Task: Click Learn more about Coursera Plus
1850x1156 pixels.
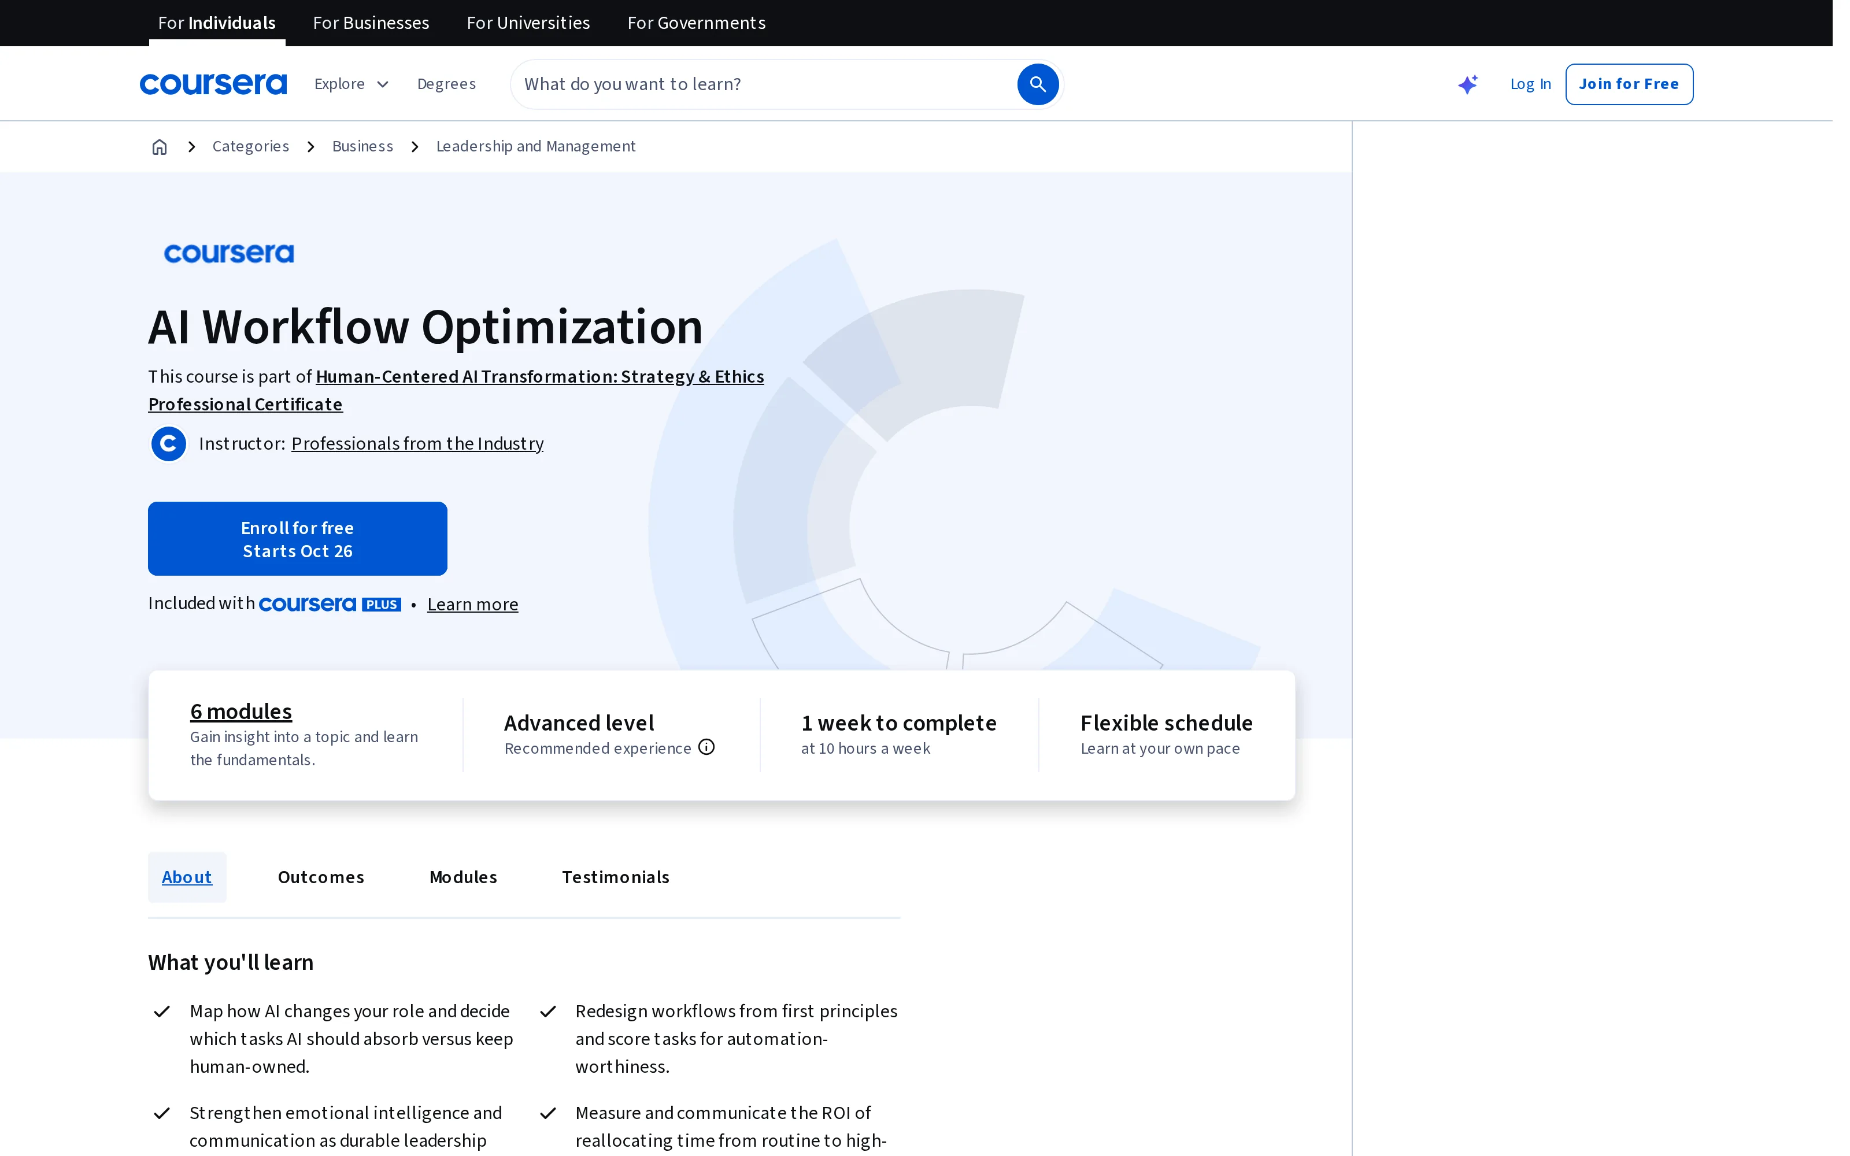Action: pos(472,604)
